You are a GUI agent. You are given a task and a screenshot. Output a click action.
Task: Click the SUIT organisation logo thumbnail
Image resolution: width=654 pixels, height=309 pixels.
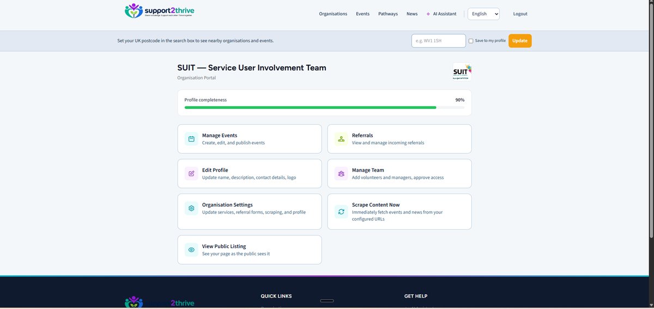[x=462, y=71]
